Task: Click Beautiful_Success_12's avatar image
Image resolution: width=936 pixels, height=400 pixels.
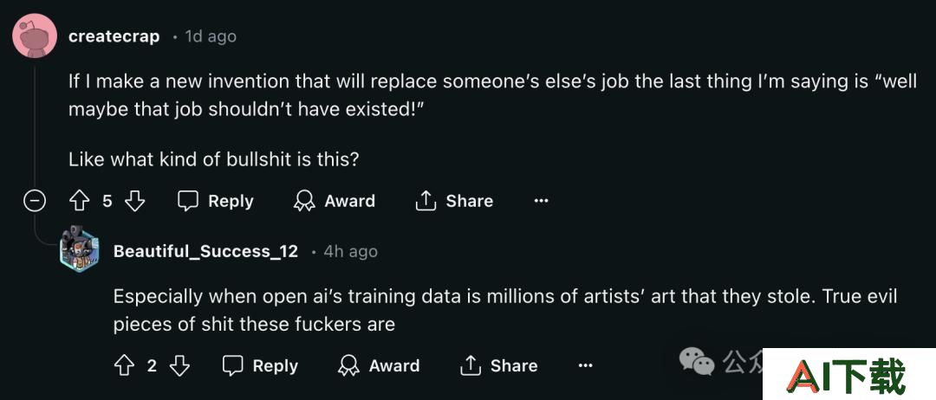Action: [x=80, y=248]
